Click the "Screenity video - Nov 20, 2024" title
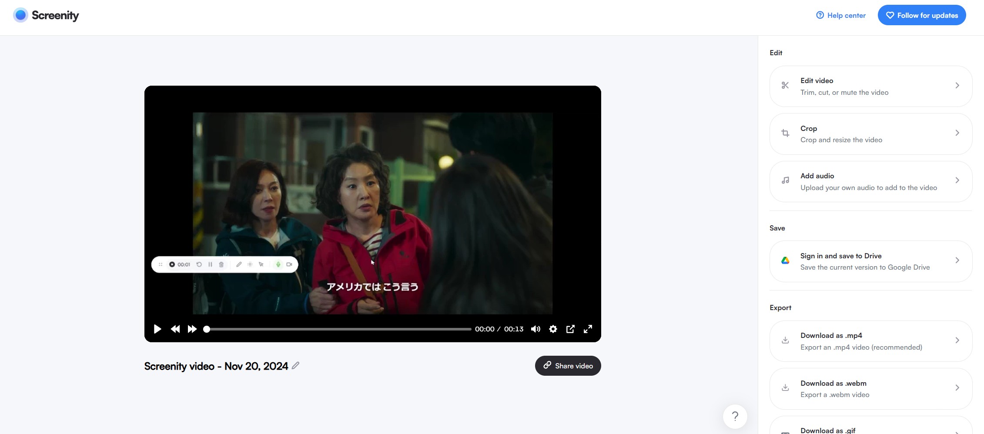Viewport: 984px width, 434px height. 216,366
